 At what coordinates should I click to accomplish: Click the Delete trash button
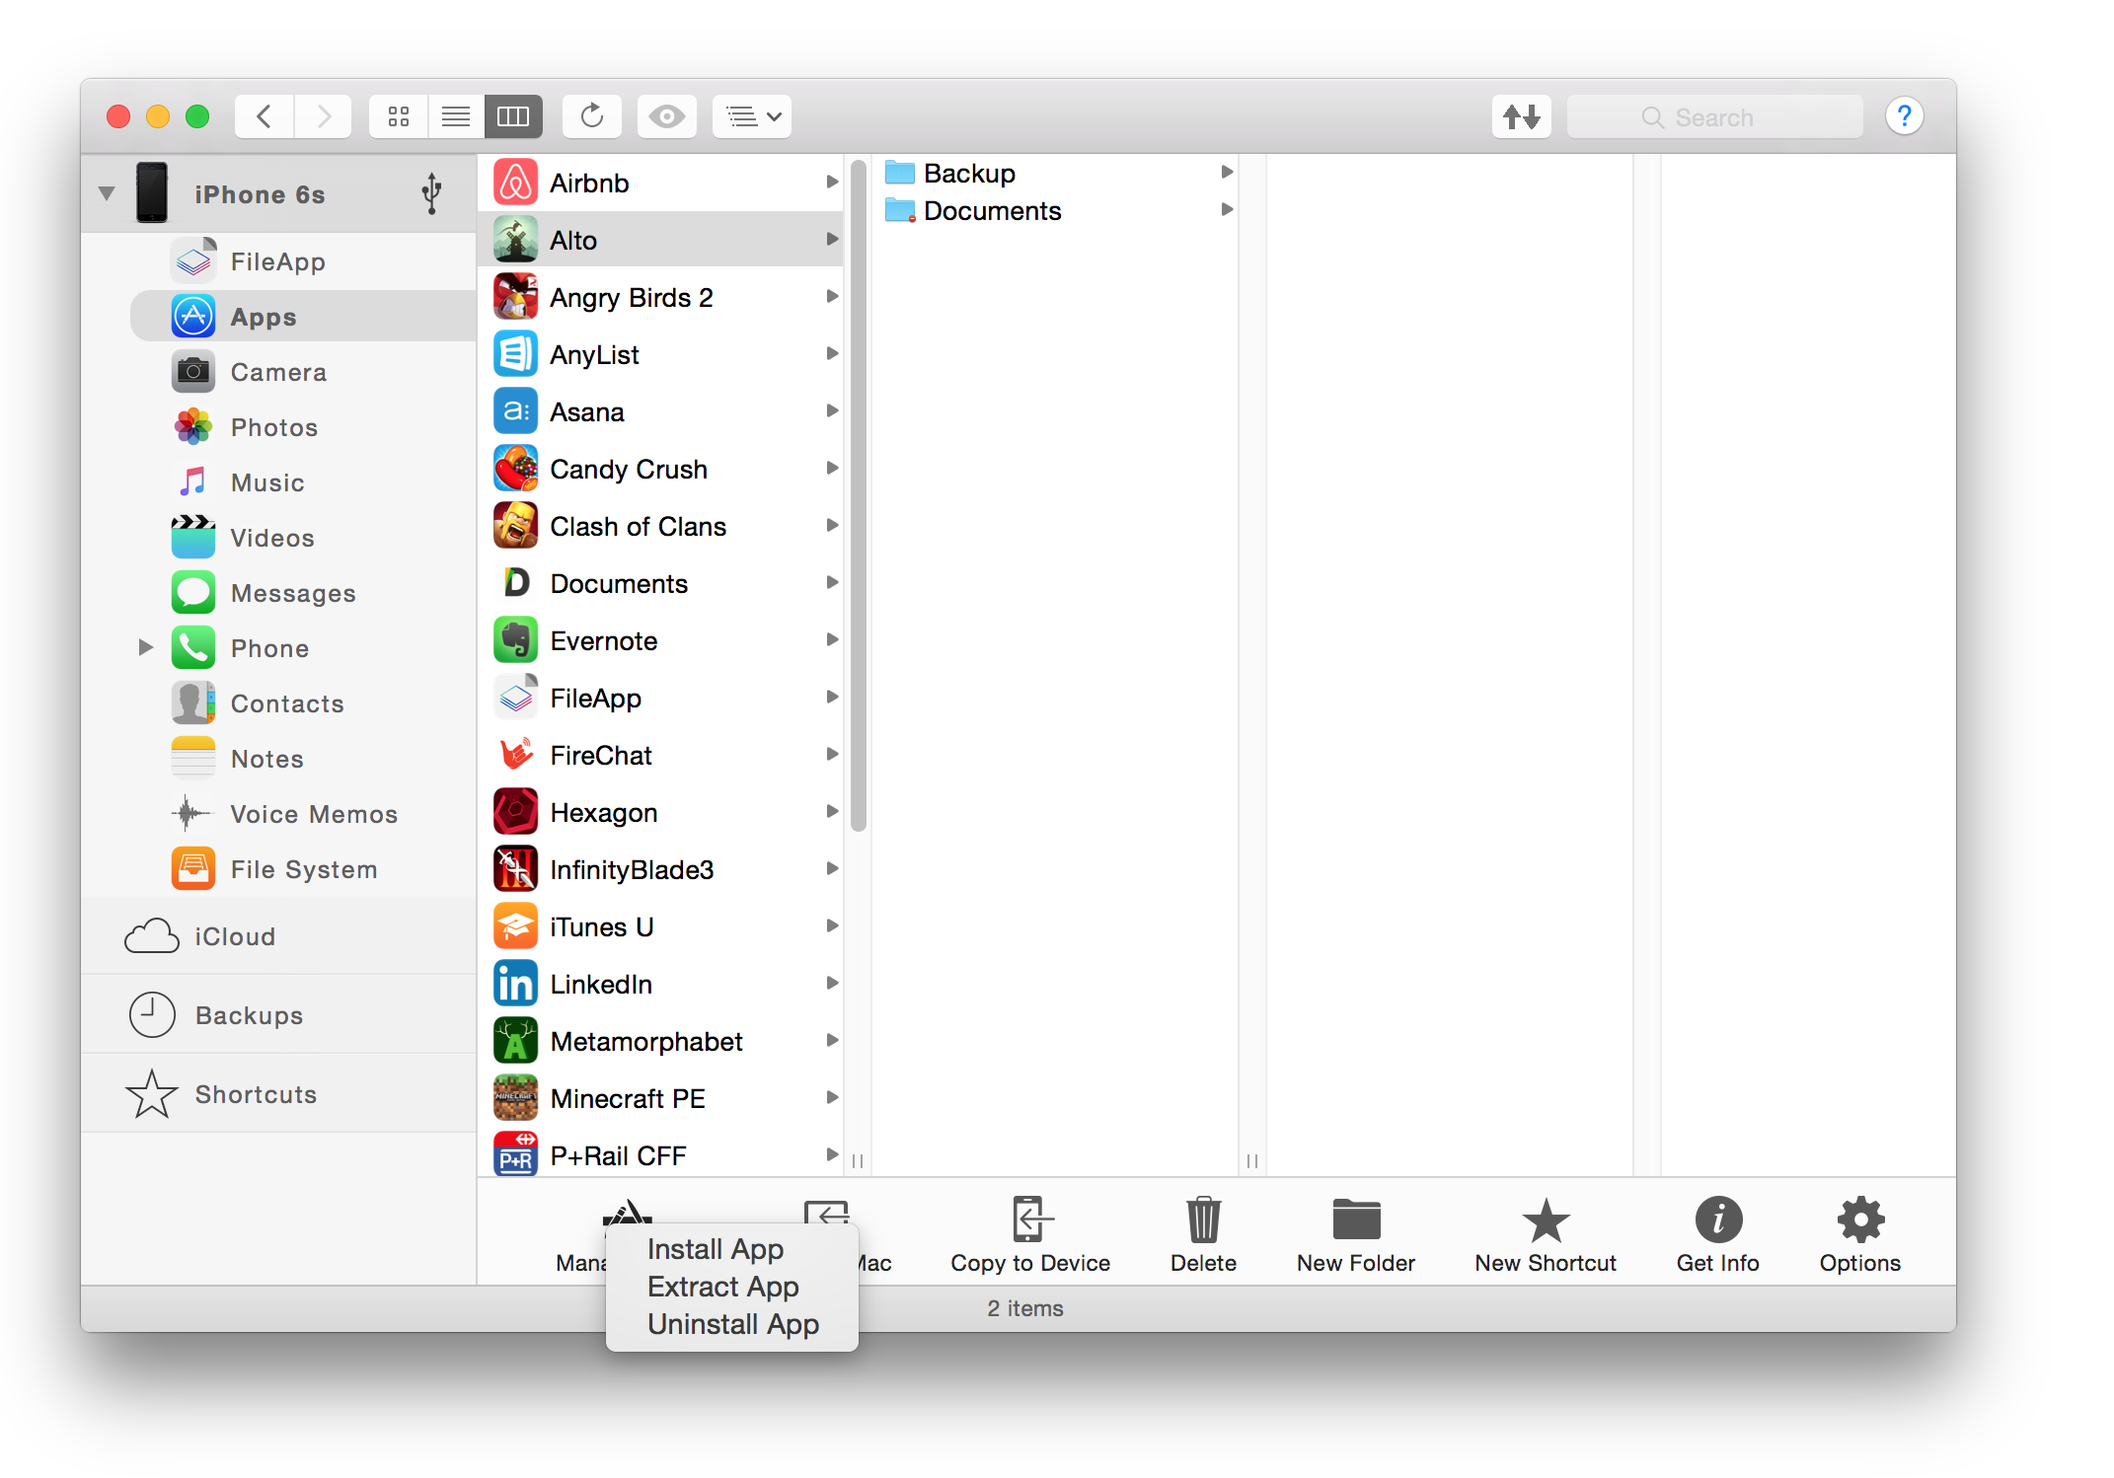click(1203, 1233)
